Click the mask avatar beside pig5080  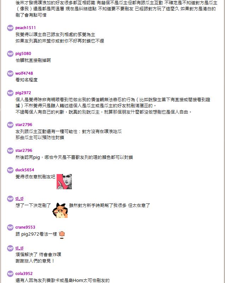pyautogui.click(x=10, y=54)
